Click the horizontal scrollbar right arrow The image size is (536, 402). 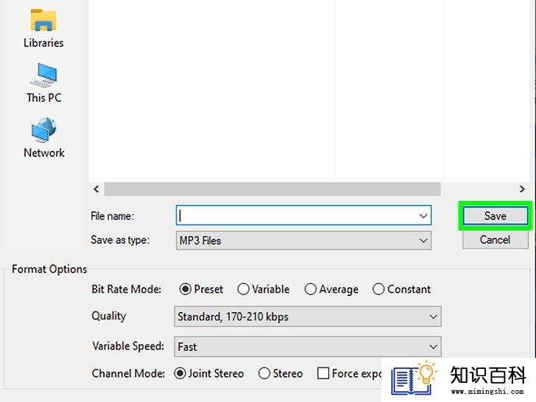pos(522,189)
